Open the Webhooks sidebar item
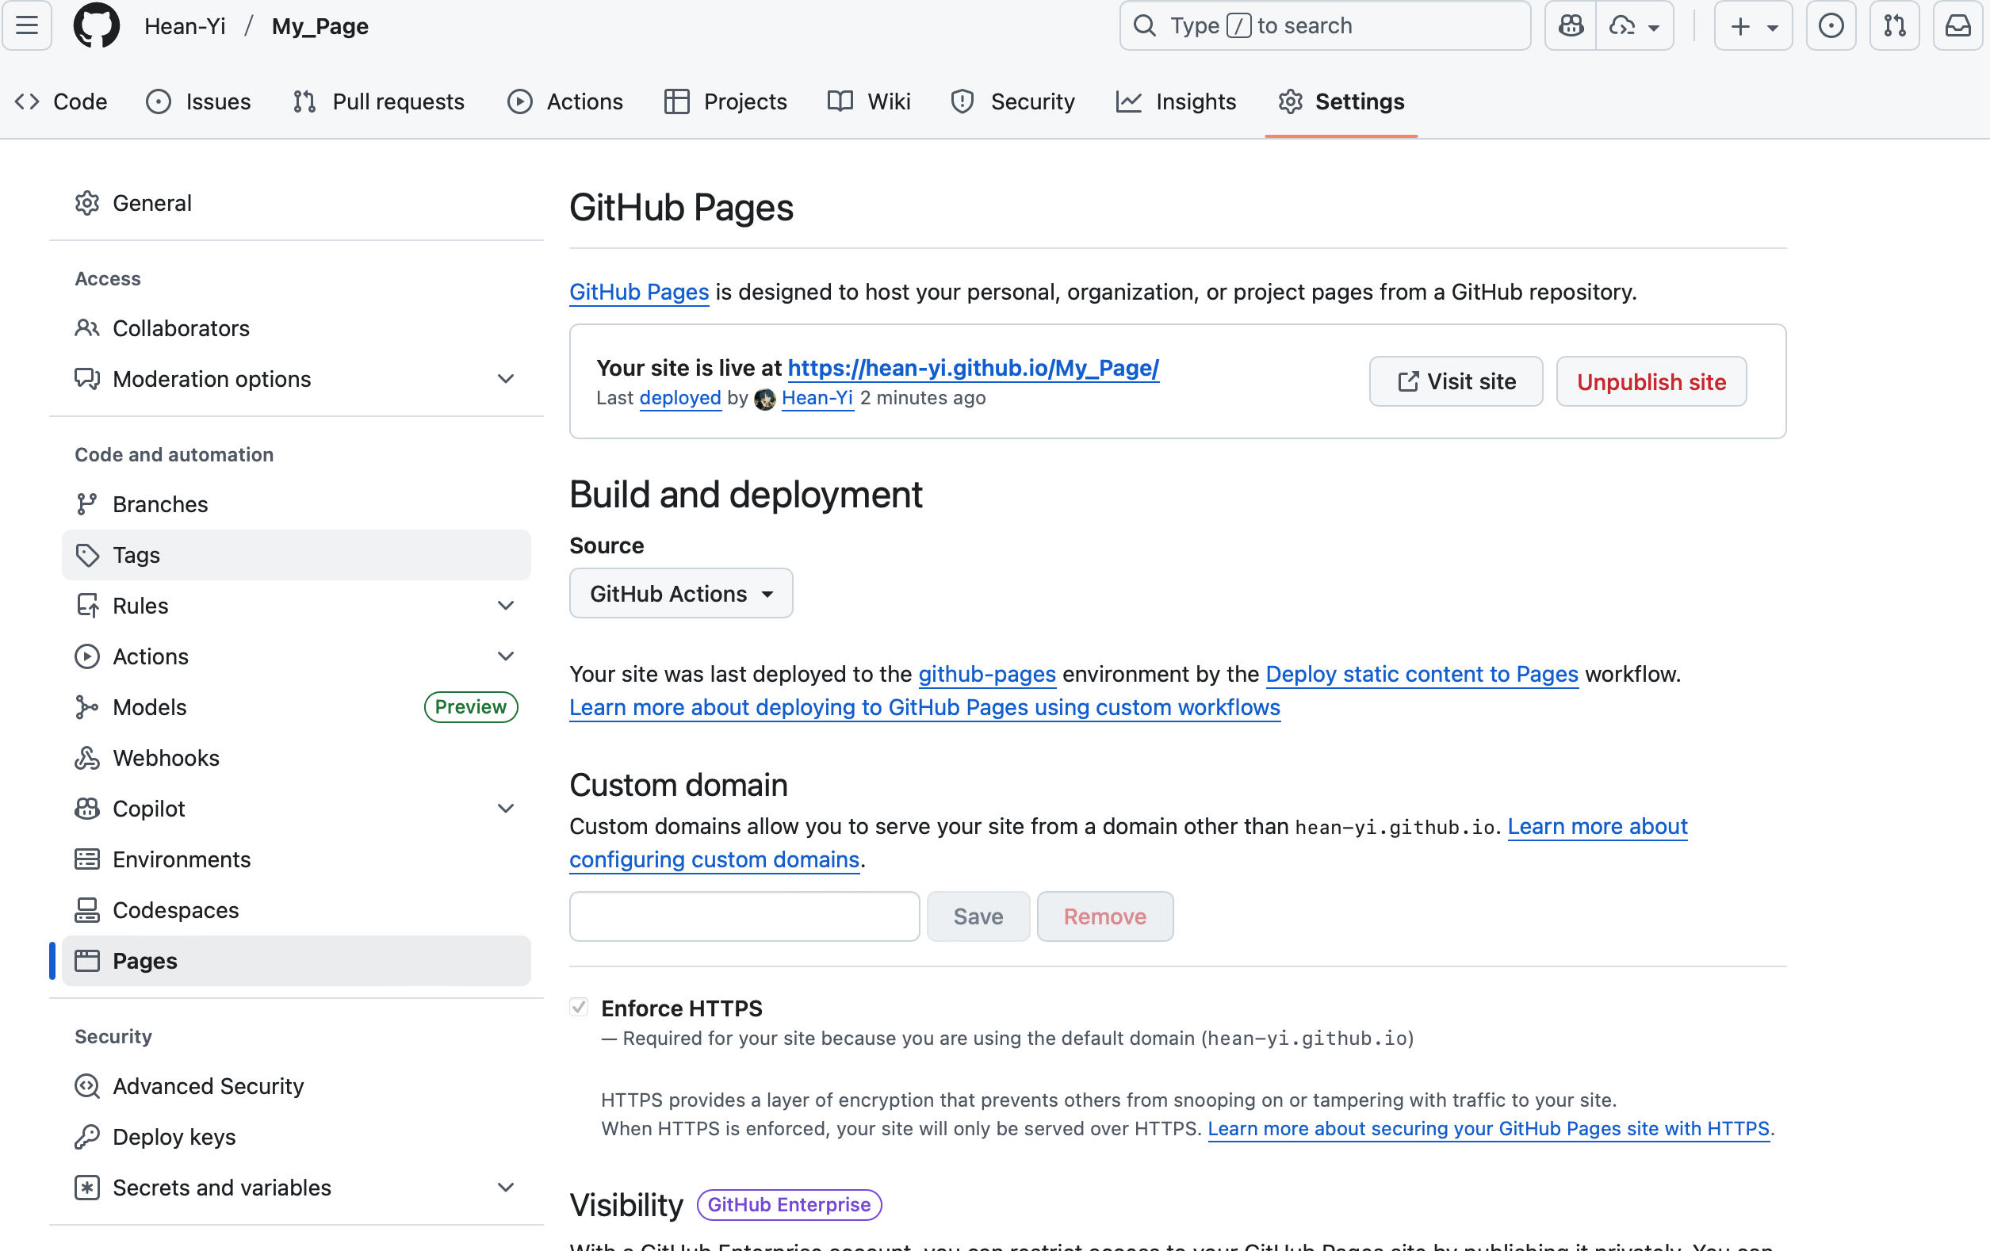Screen dimensions: 1990x1251 (165, 758)
